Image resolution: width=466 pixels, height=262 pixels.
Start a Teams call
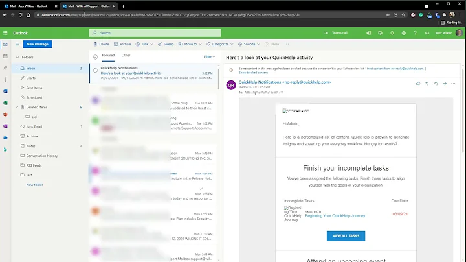coord(335,33)
